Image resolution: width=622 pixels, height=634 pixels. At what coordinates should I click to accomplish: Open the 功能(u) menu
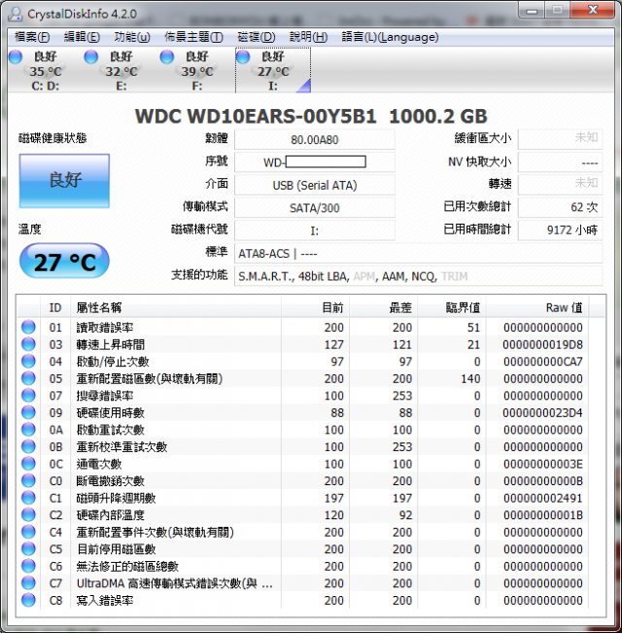pyautogui.click(x=132, y=37)
